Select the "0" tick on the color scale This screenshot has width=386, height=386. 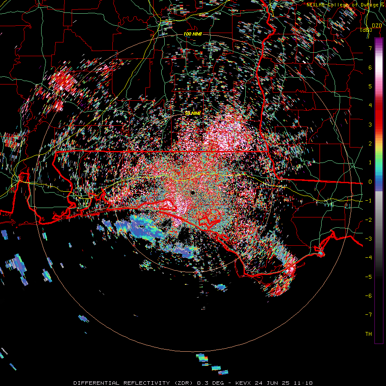point(370,182)
